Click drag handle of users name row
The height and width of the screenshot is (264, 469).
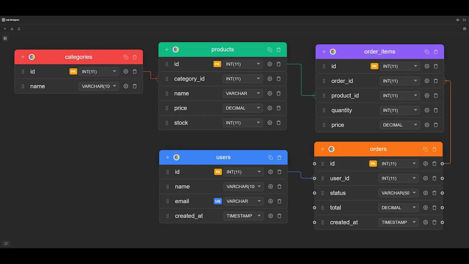point(168,187)
